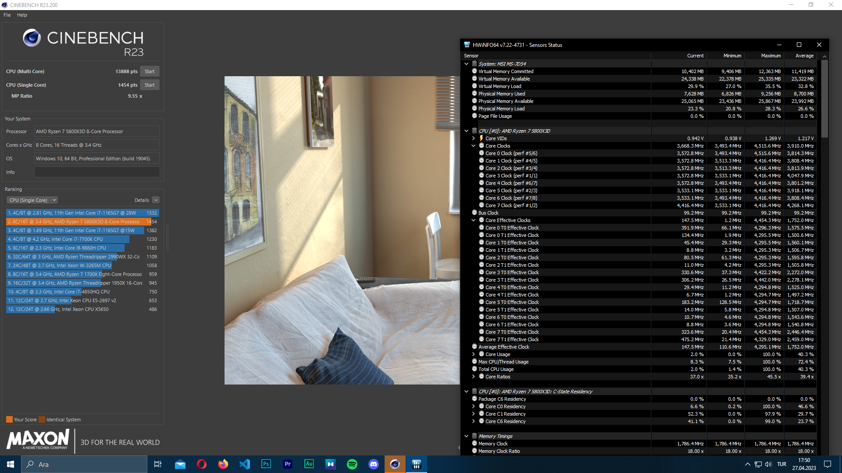Viewport: 842px width, 473px height.
Task: Start the CPU Single Core benchmark
Action: click(x=150, y=85)
